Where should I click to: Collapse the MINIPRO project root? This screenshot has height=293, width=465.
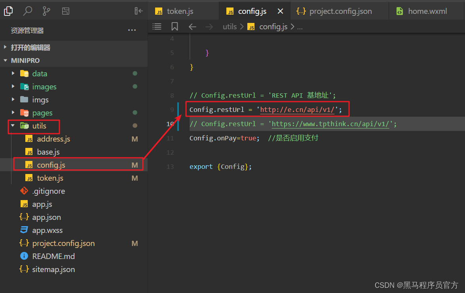74,60
